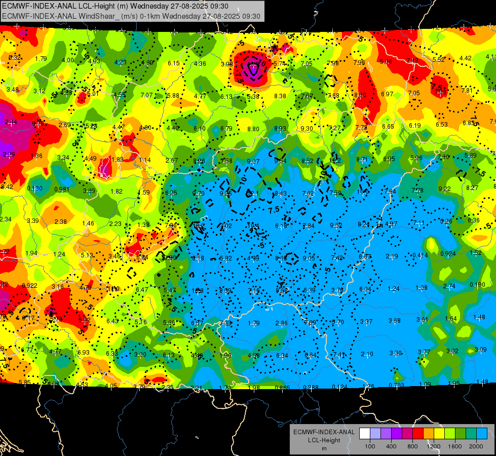
Task: Click the wind shear value '0.124'
Action: pyautogui.click(x=339, y=387)
